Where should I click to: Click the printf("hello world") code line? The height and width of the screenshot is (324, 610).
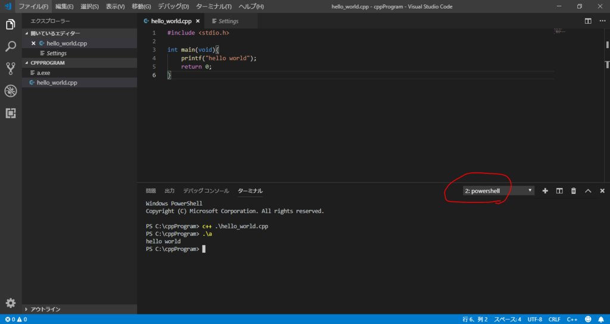[x=219, y=58]
